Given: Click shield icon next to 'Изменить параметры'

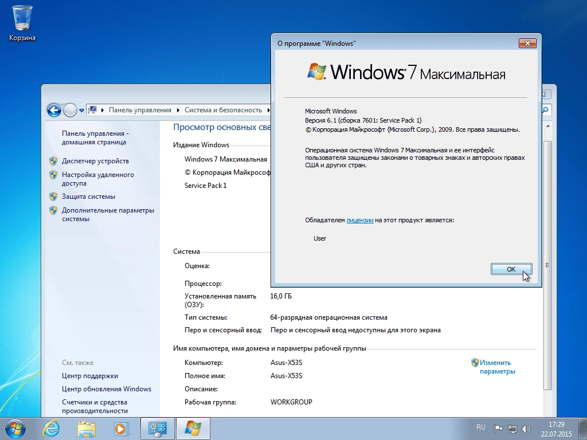Looking at the screenshot, I should 475,363.
